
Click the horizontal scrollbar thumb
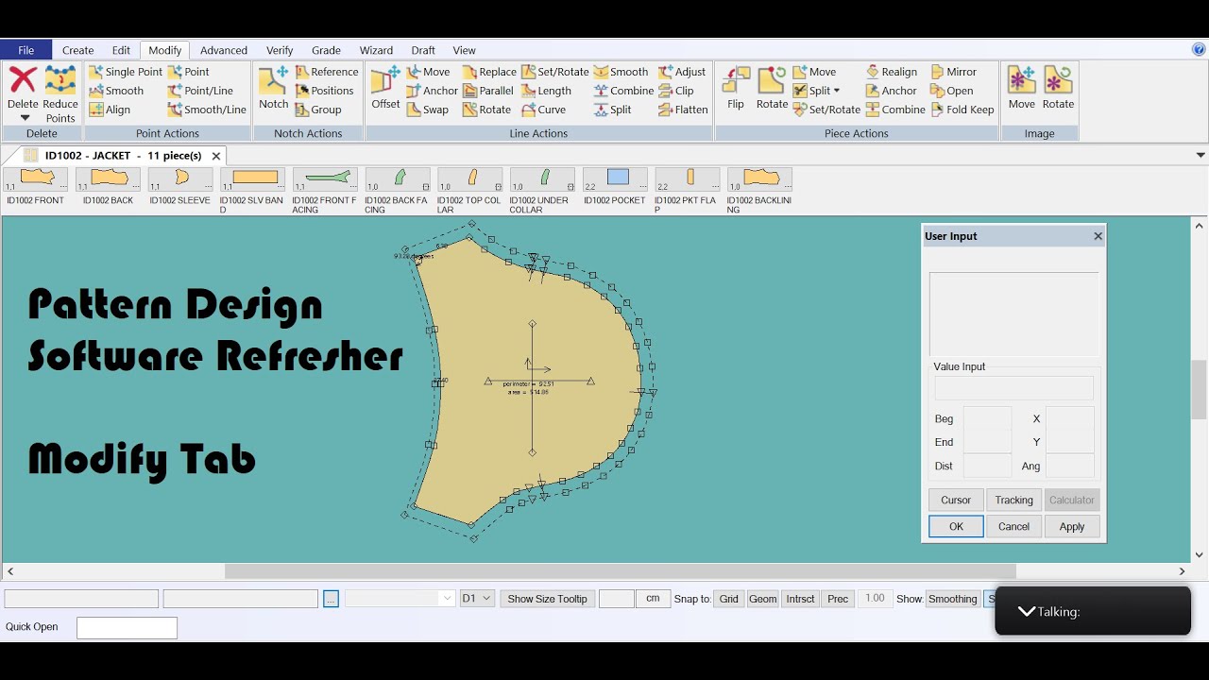click(620, 571)
